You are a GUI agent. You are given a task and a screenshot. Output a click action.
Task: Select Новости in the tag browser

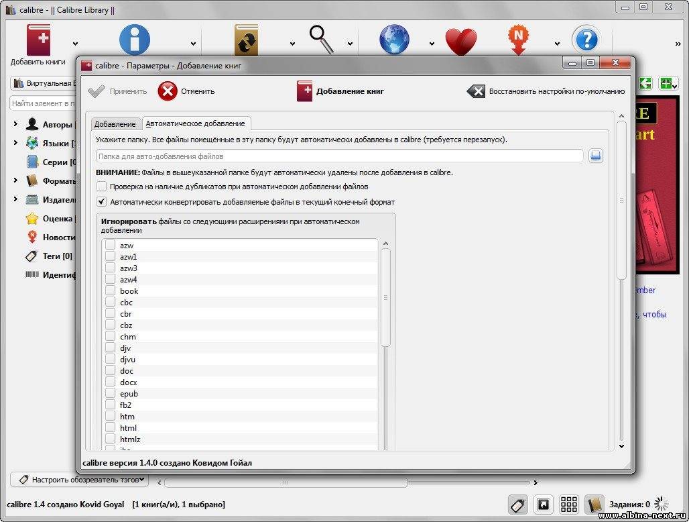59,238
